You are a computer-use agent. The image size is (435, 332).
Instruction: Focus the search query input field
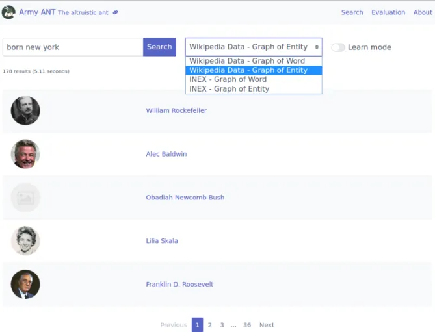coord(73,47)
